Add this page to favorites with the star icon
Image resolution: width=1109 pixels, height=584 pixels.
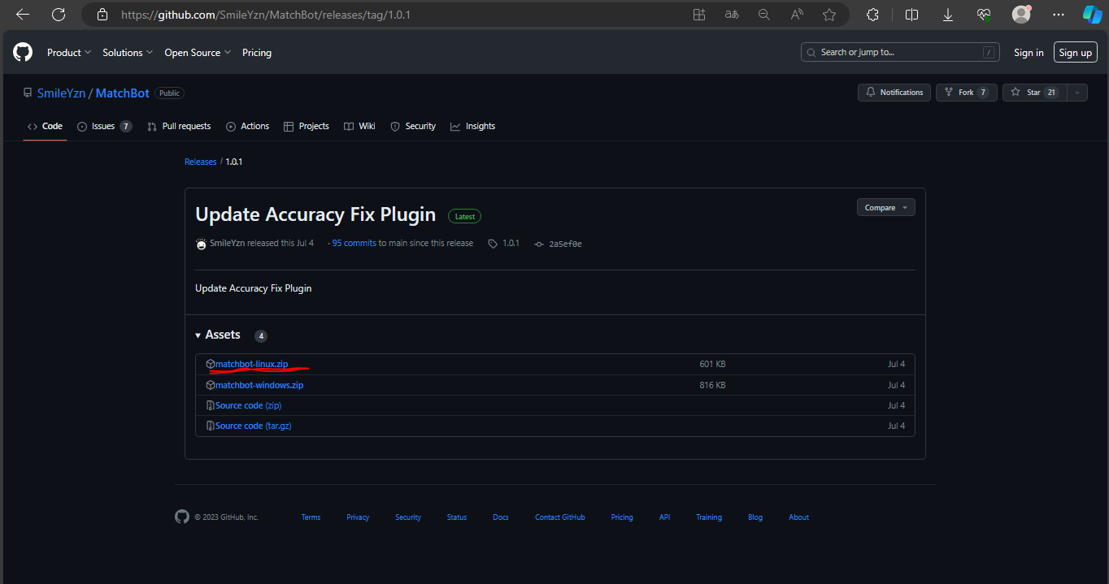(x=829, y=15)
